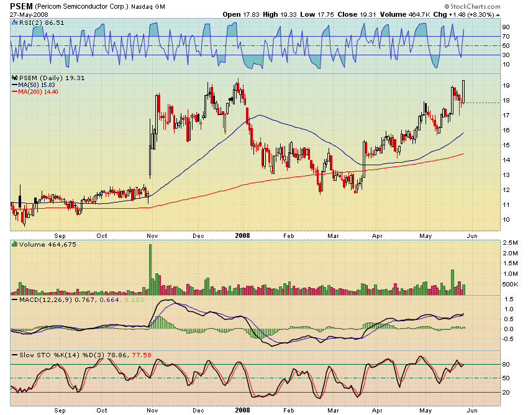Click the Nasdaq GM exchange label
This screenshot has width=528, height=415.
pos(148,6)
